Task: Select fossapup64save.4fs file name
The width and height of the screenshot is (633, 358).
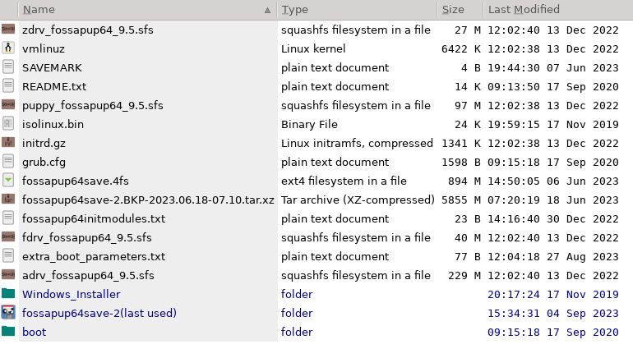Action: point(75,181)
